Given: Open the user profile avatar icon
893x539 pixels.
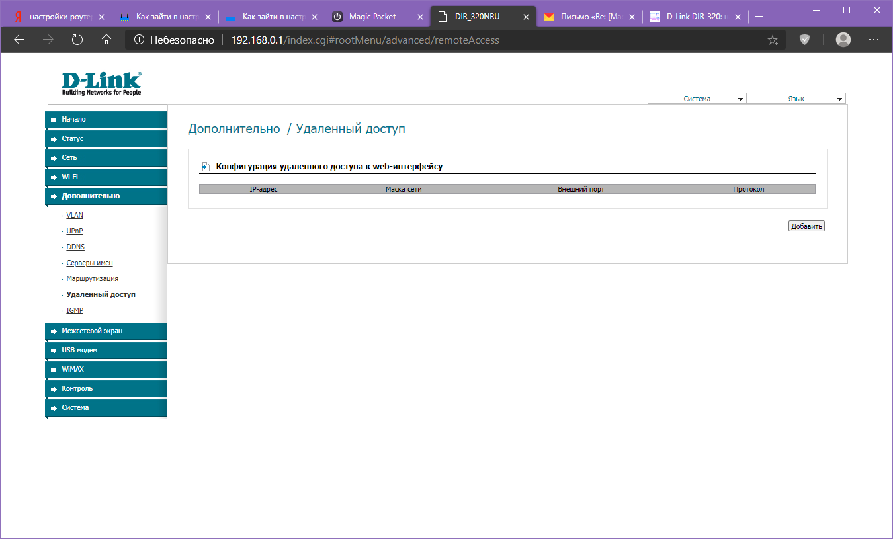Looking at the screenshot, I should pyautogui.click(x=843, y=40).
